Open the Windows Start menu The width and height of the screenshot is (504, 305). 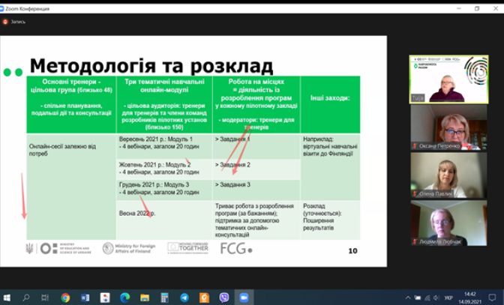(x=7, y=297)
